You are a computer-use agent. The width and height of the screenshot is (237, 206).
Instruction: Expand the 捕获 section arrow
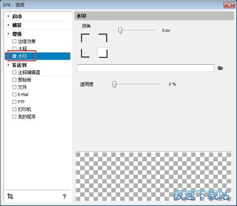coord(9,25)
